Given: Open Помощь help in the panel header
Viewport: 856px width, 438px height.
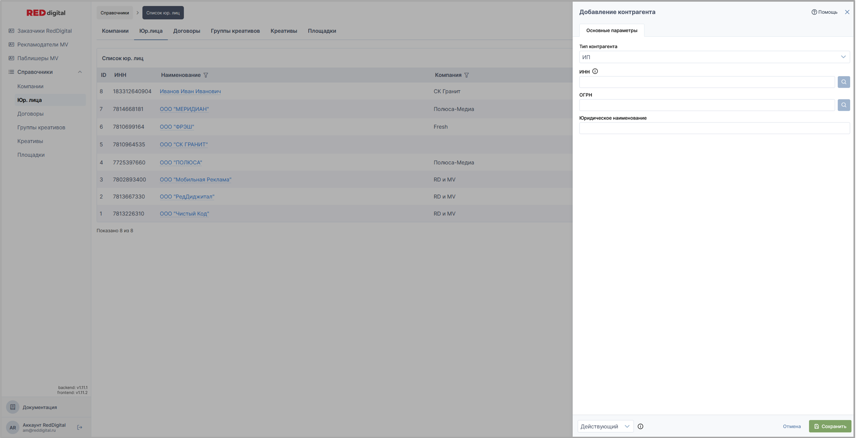Looking at the screenshot, I should click(824, 12).
